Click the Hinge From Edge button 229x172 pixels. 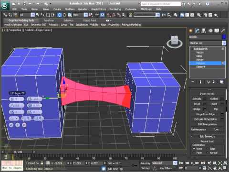tap(206, 114)
